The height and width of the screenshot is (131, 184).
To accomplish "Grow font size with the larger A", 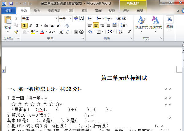I will click(x=61, y=32).
